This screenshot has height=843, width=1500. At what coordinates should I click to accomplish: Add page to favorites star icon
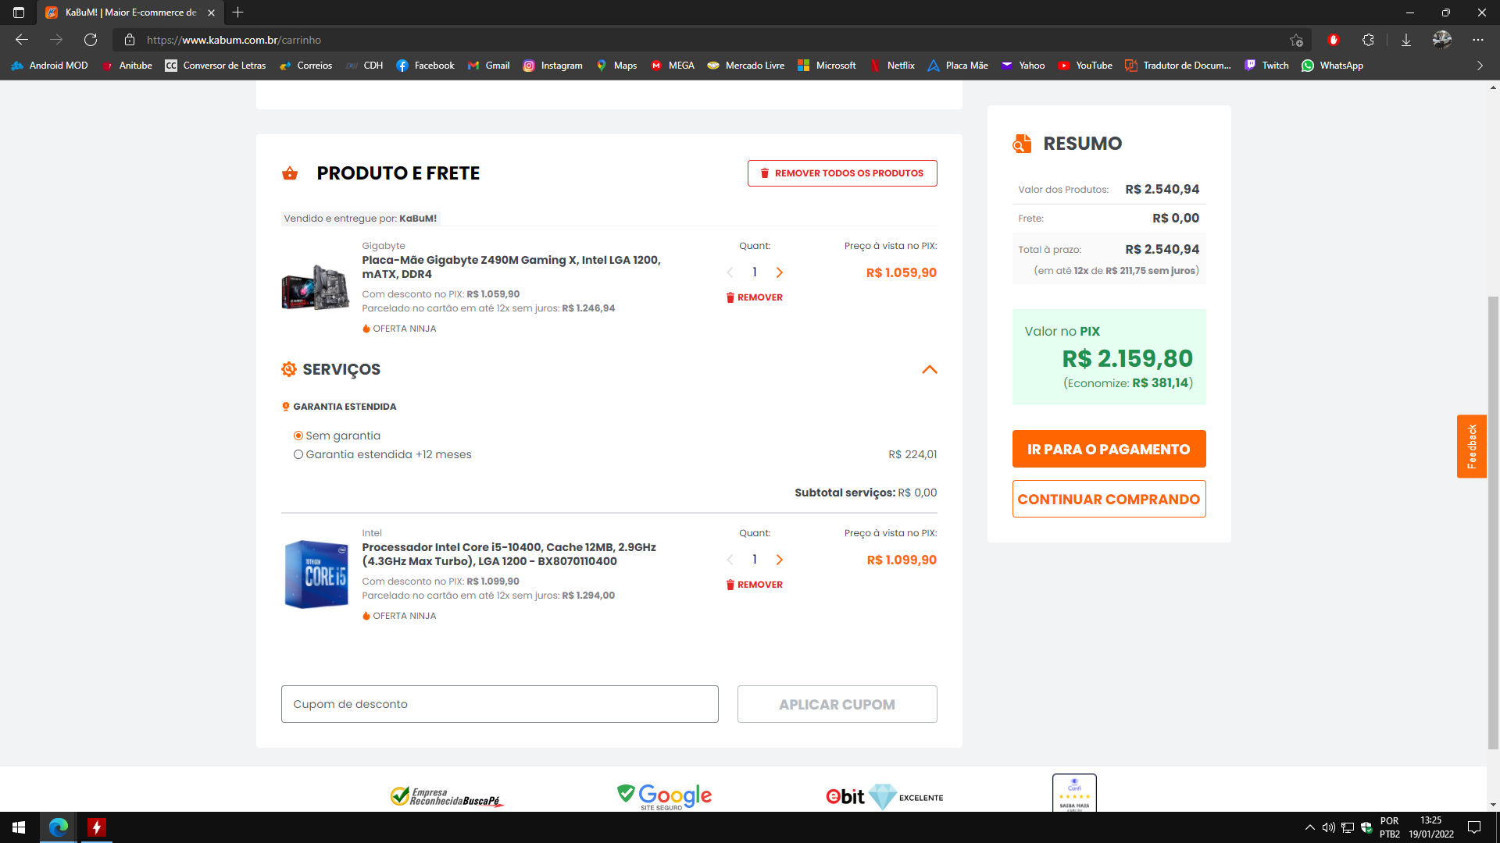pyautogui.click(x=1297, y=40)
